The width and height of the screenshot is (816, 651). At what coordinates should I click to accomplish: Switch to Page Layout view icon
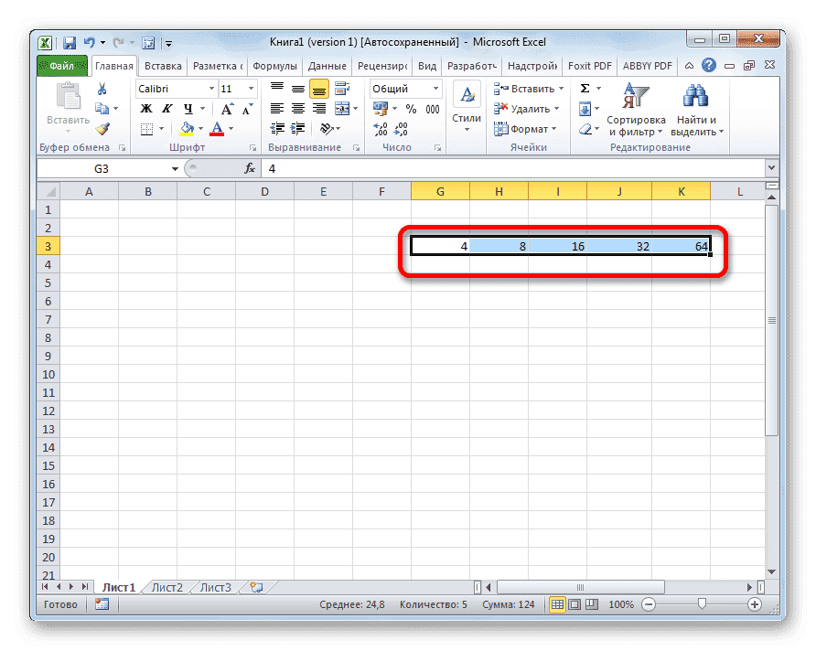click(574, 604)
